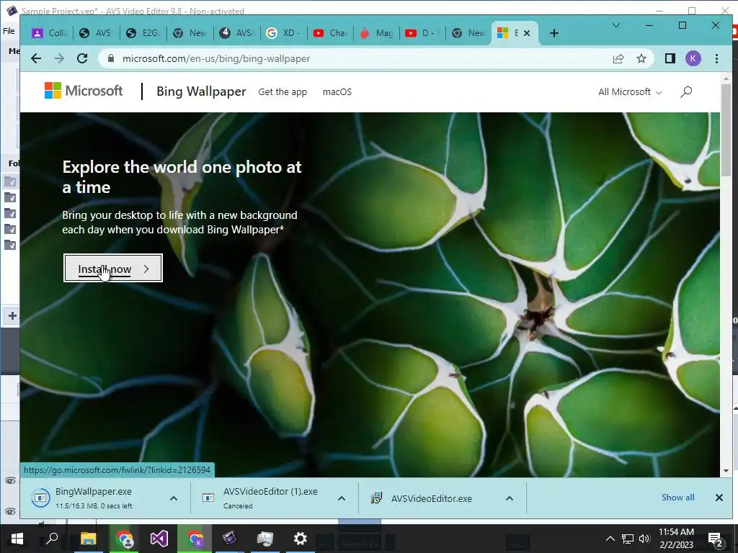Open Visual Studio from the taskbar

click(159, 539)
